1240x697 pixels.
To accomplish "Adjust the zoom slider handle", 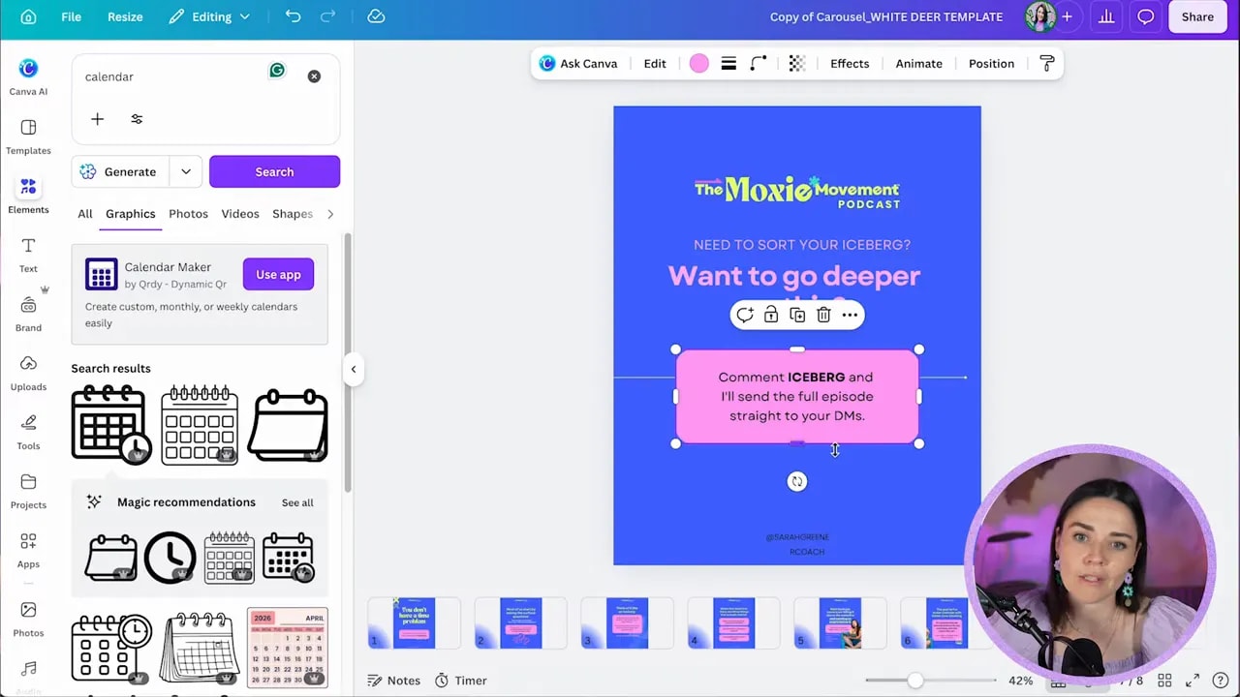I will tap(914, 681).
